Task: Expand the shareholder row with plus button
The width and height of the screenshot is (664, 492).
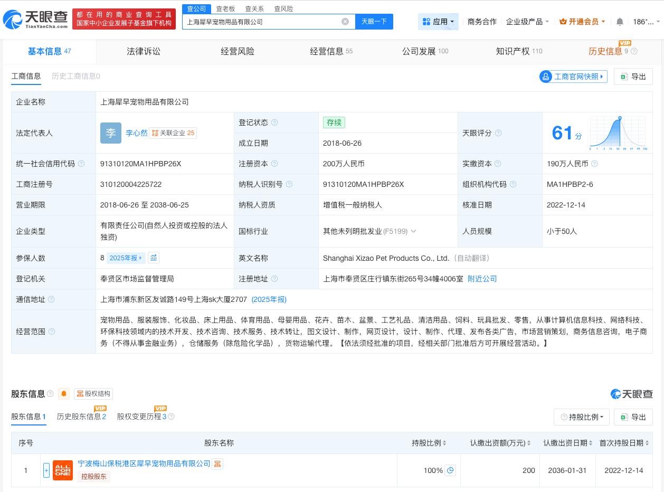Action: 46,470
